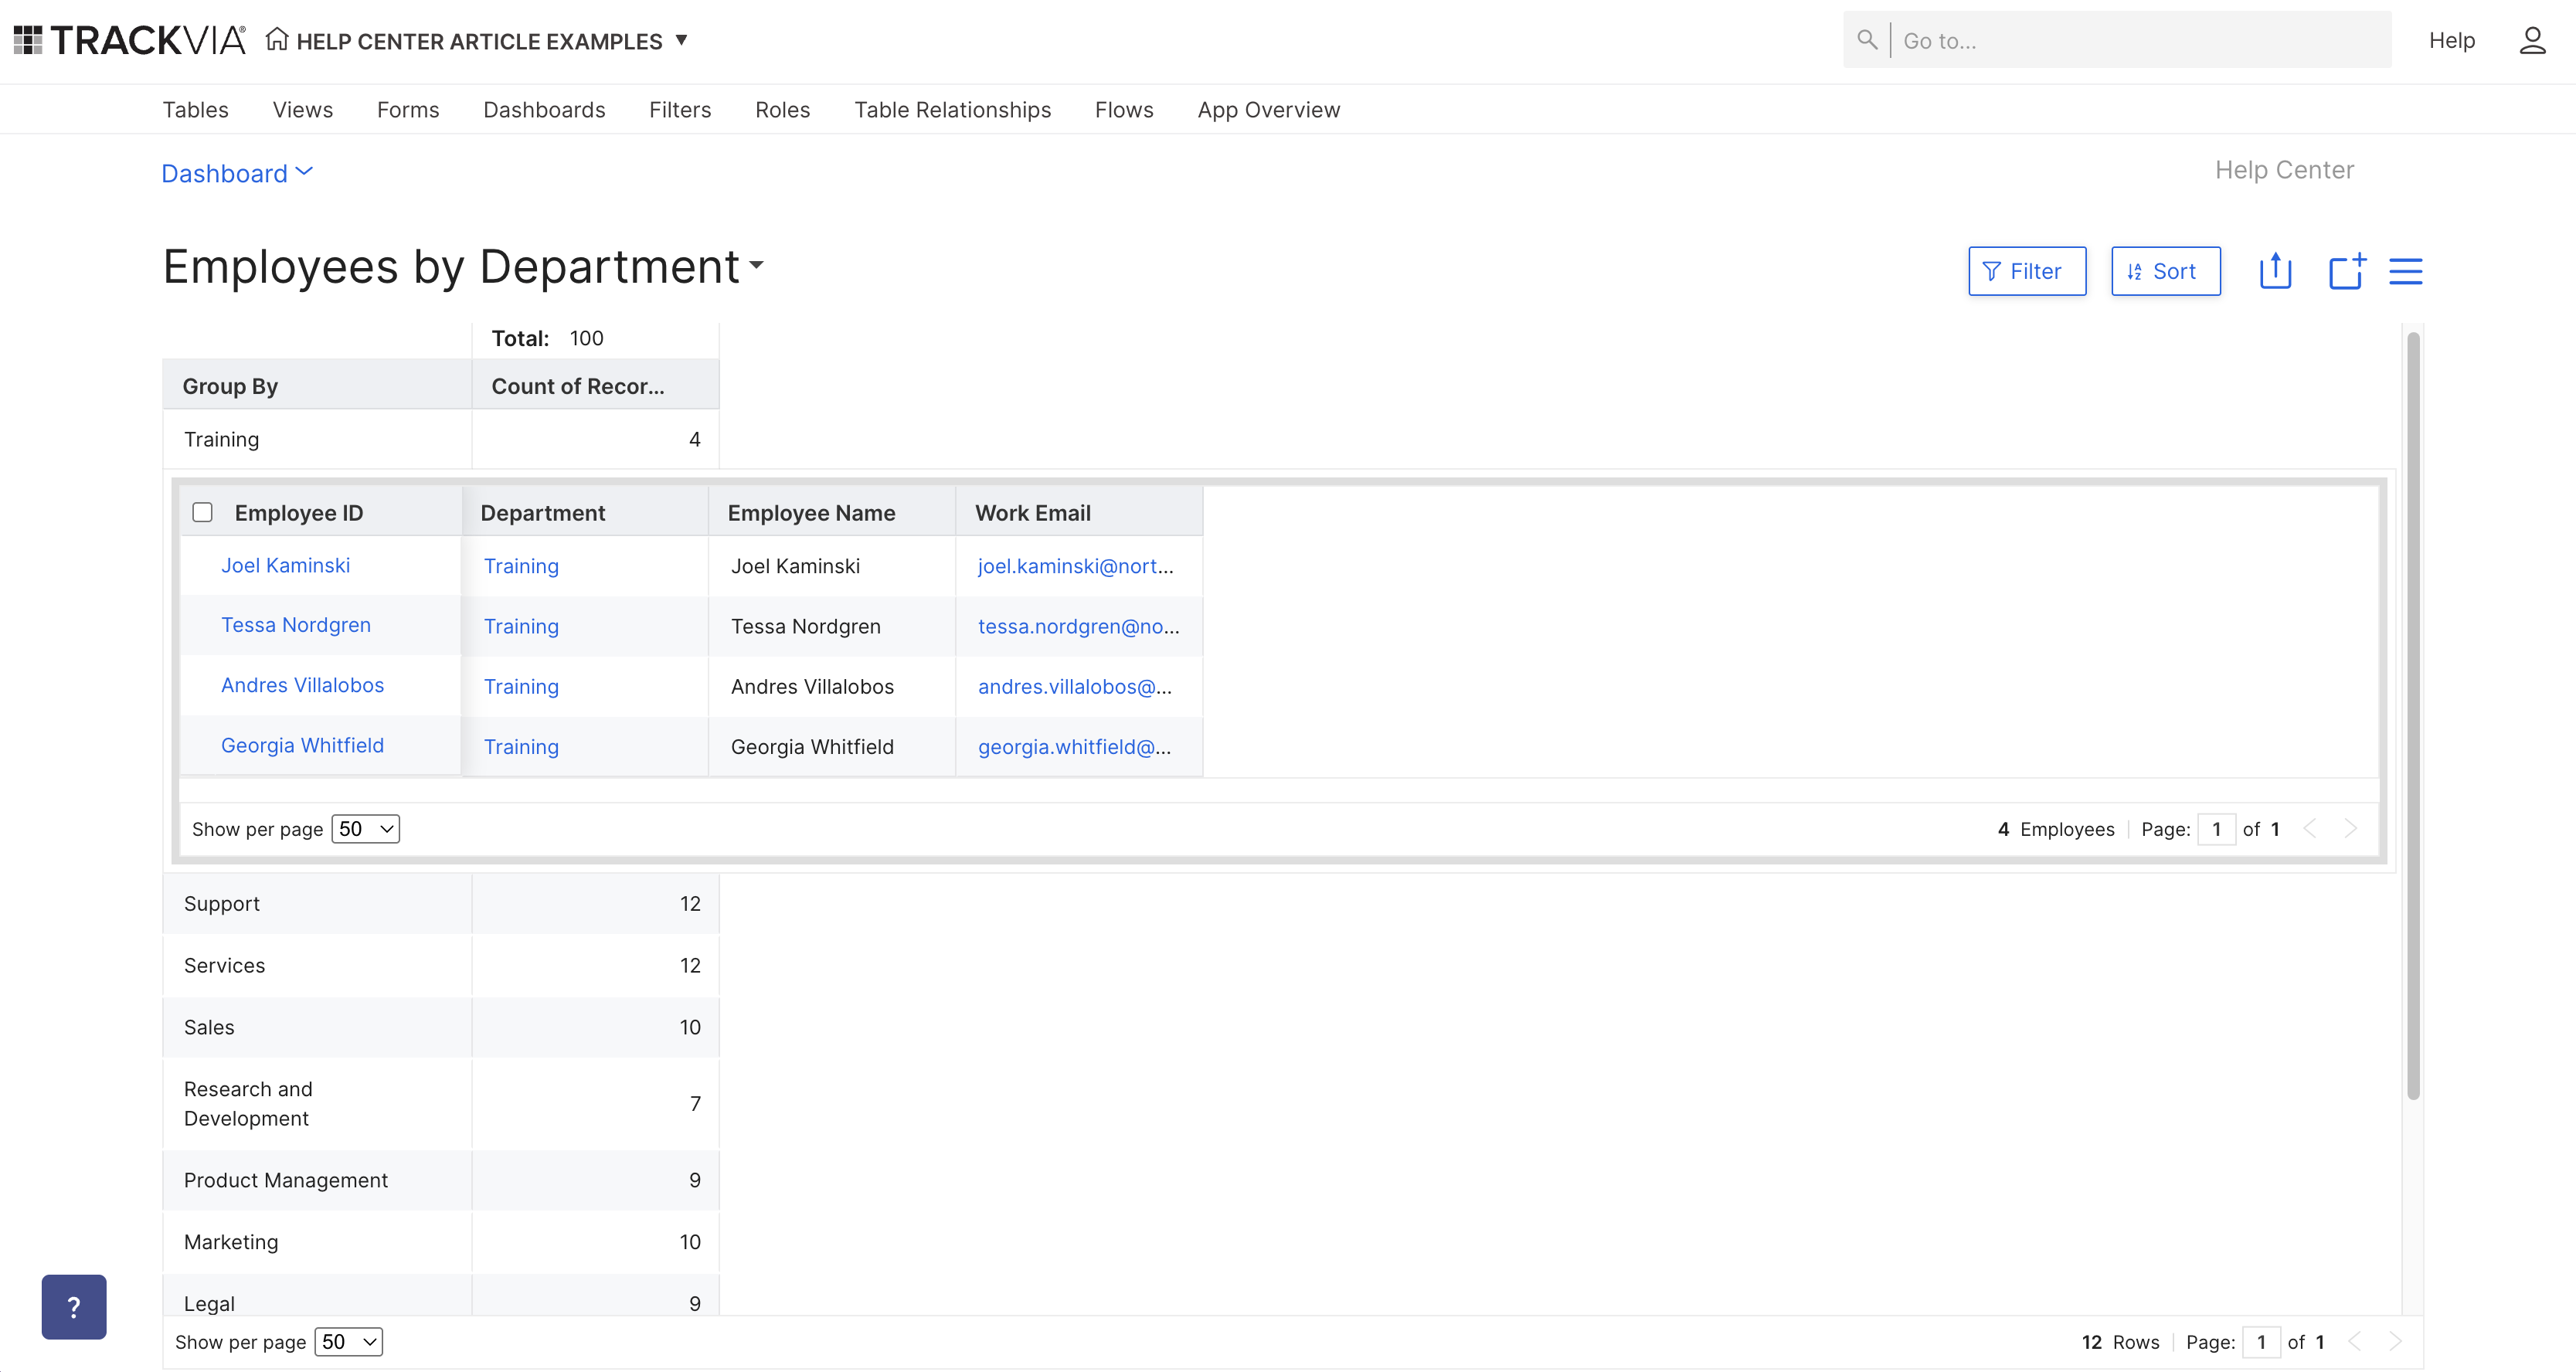
Task: Open Tessa Nordgren employee record link
Action: (x=295, y=624)
